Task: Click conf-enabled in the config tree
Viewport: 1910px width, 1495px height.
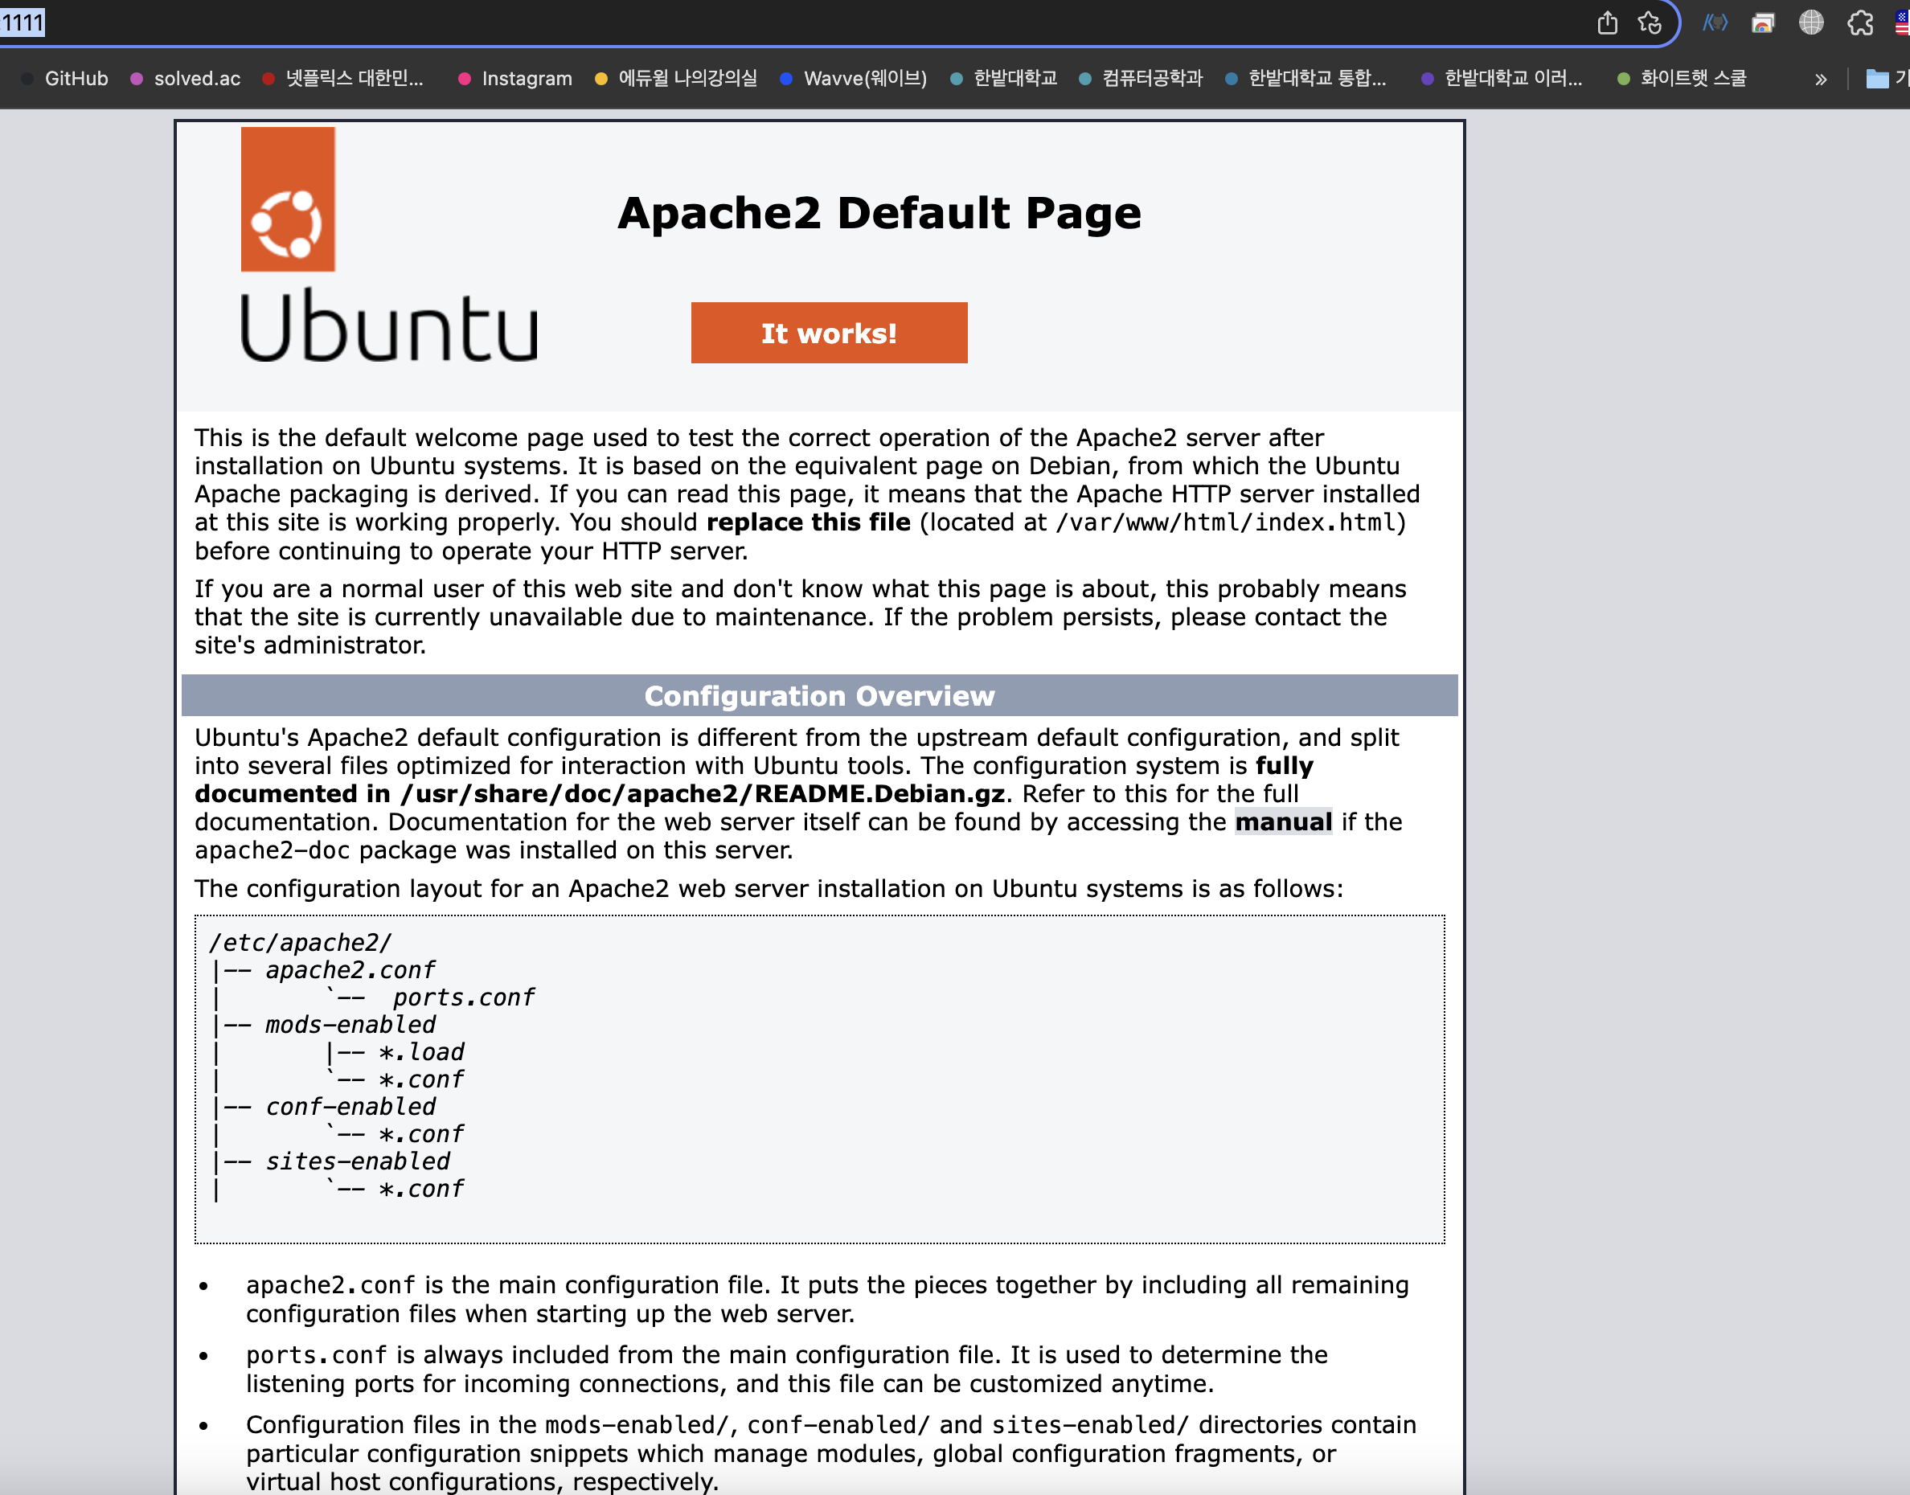Action: (350, 1108)
